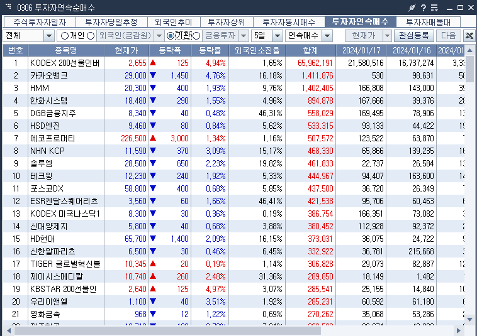Click the 2024/01/17 column header
Screen dimensions: 477x336
361,50
